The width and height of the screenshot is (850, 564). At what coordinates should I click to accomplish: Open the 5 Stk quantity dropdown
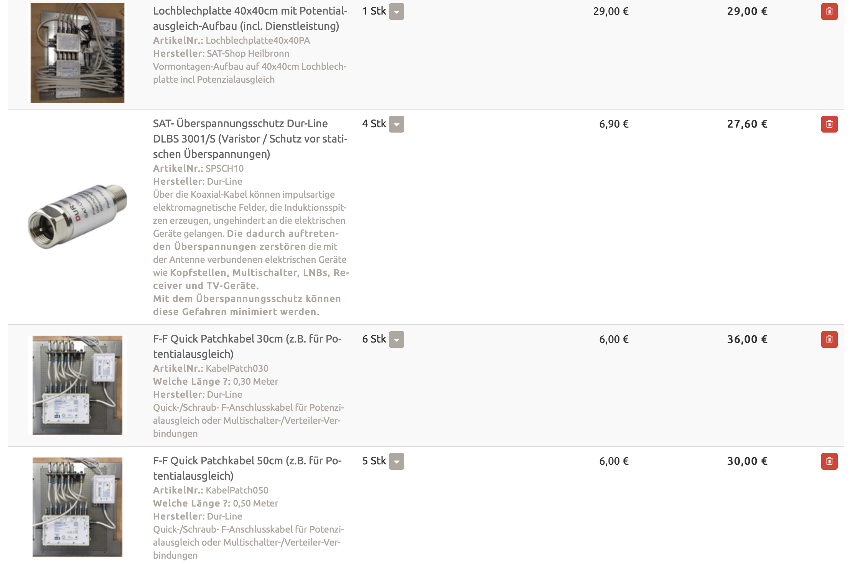pyautogui.click(x=396, y=461)
